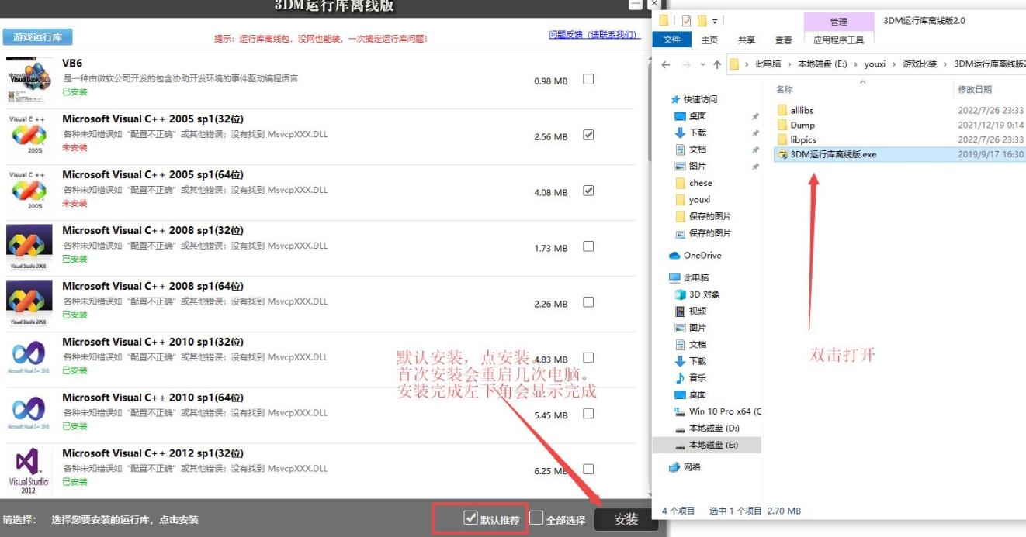The width and height of the screenshot is (1026, 537).
Task: Open the chese folder in Quick access
Action: (x=700, y=183)
